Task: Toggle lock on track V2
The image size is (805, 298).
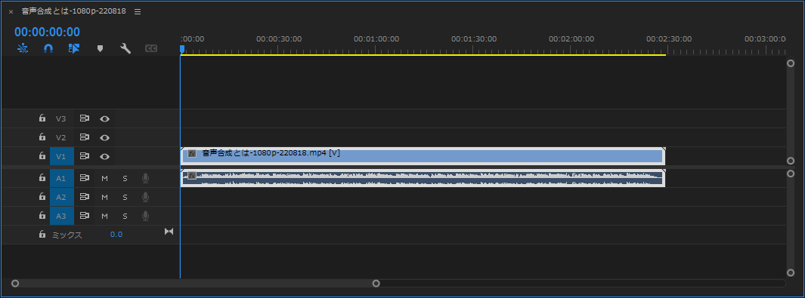Action: click(42, 137)
